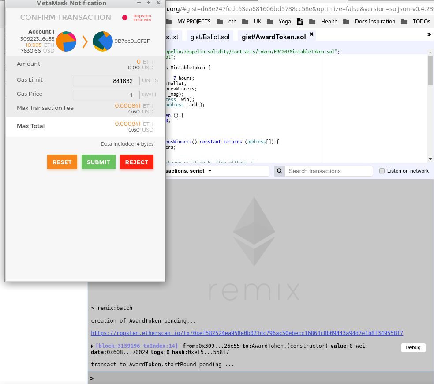Open the ropsten.etherscan.io transaction link
434x384 pixels.
click(247, 333)
